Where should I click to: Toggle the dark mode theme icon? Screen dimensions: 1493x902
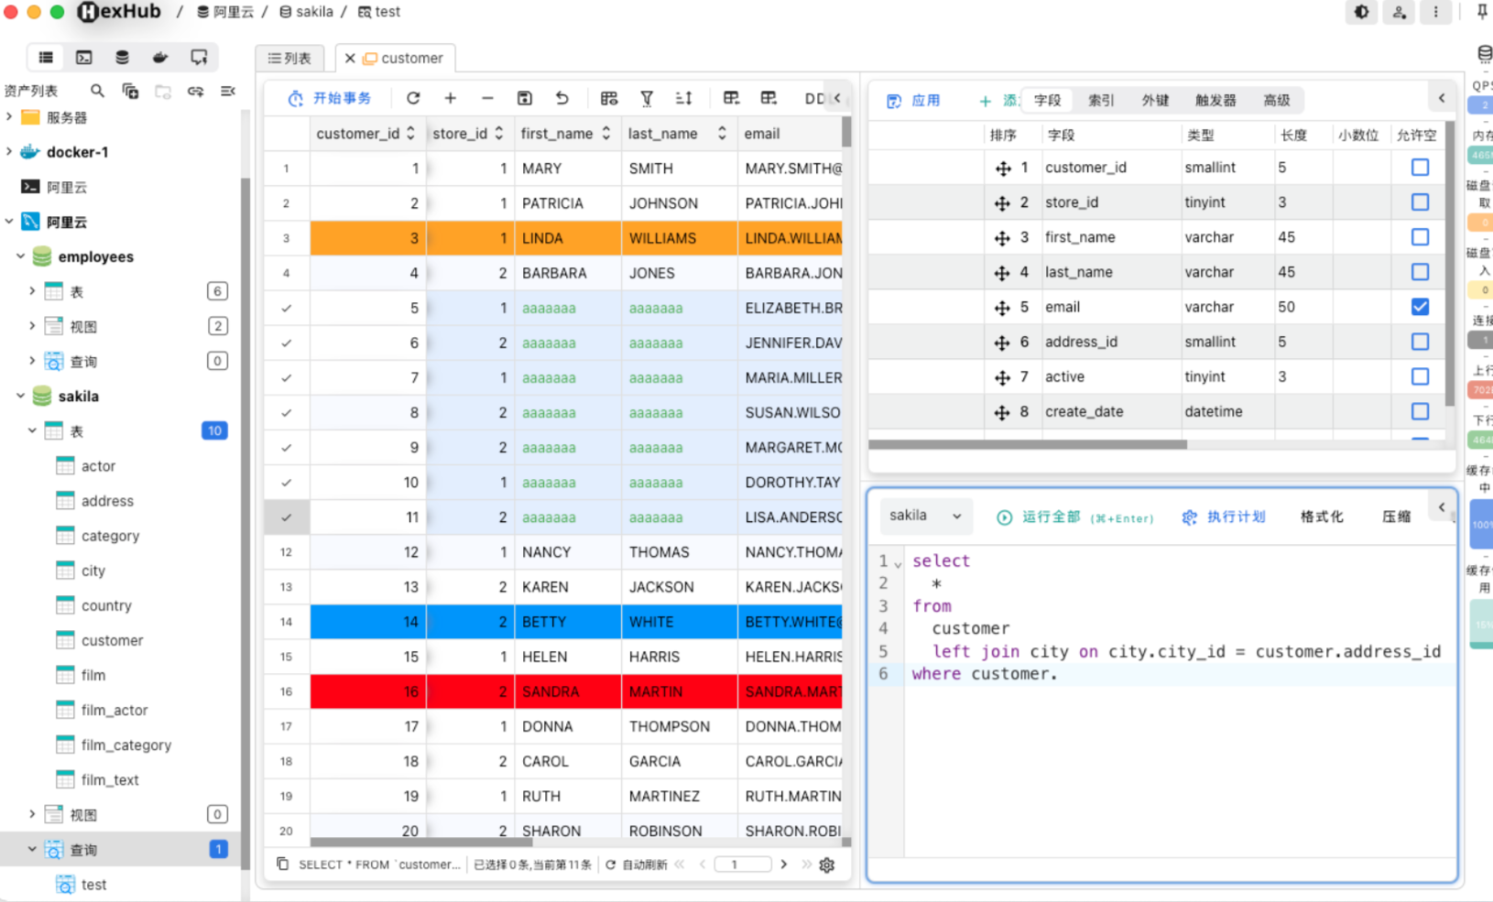click(x=1362, y=12)
